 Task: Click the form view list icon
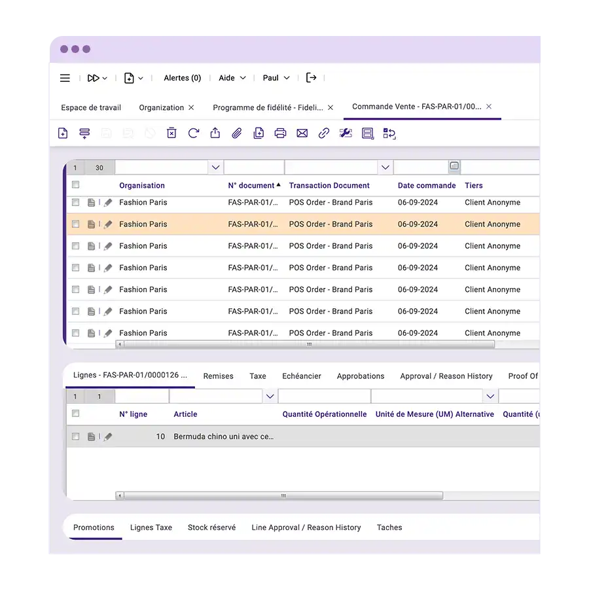click(367, 134)
